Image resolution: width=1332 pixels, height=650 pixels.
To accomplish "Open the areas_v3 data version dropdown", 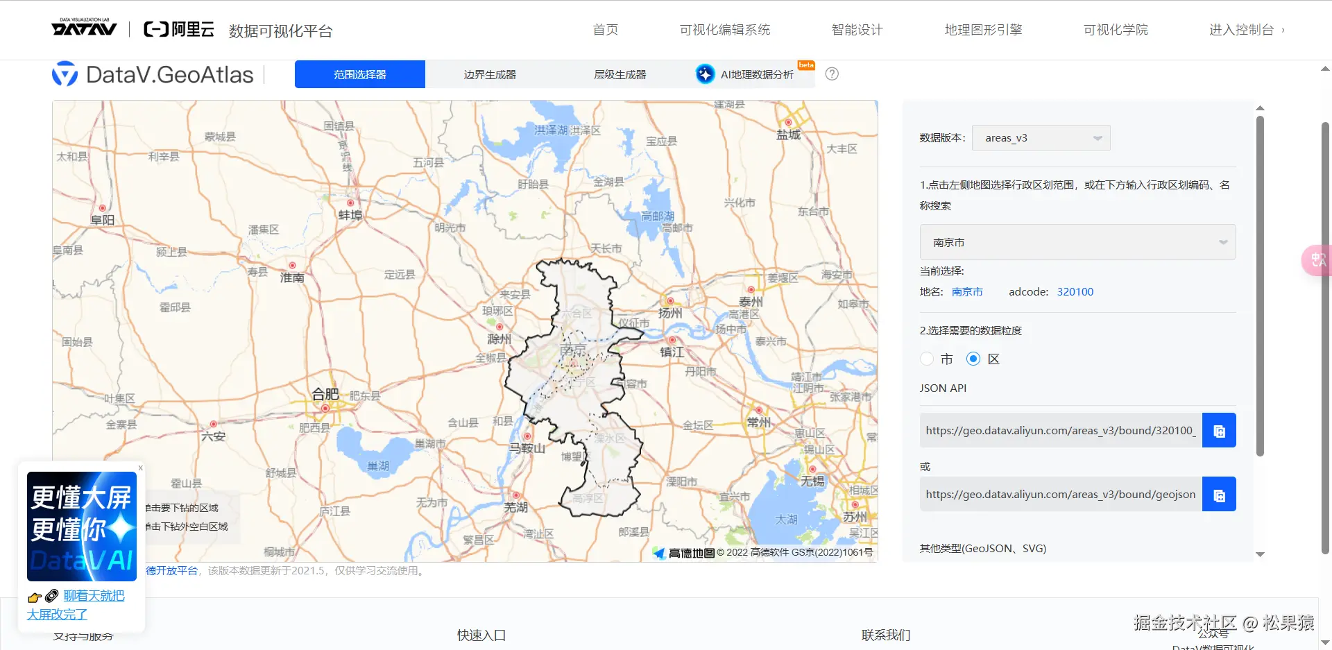I will (1041, 138).
